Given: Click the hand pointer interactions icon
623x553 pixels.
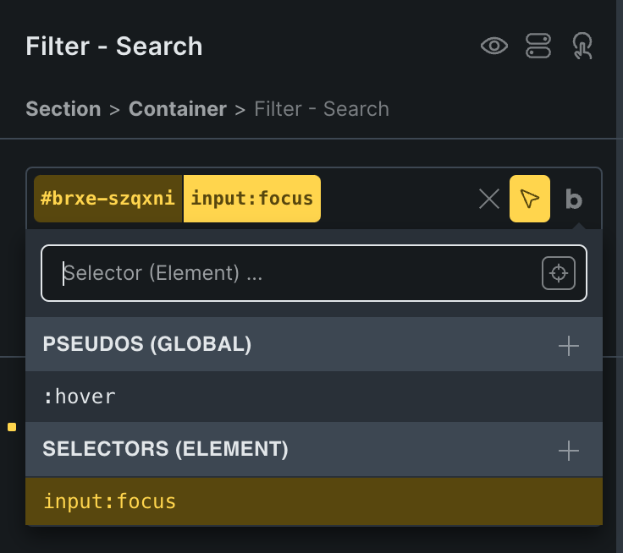Looking at the screenshot, I should pyautogui.click(x=582, y=46).
